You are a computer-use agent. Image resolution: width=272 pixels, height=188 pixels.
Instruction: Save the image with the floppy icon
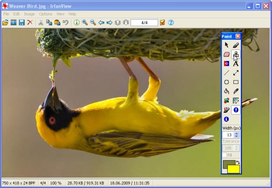coord(22,22)
